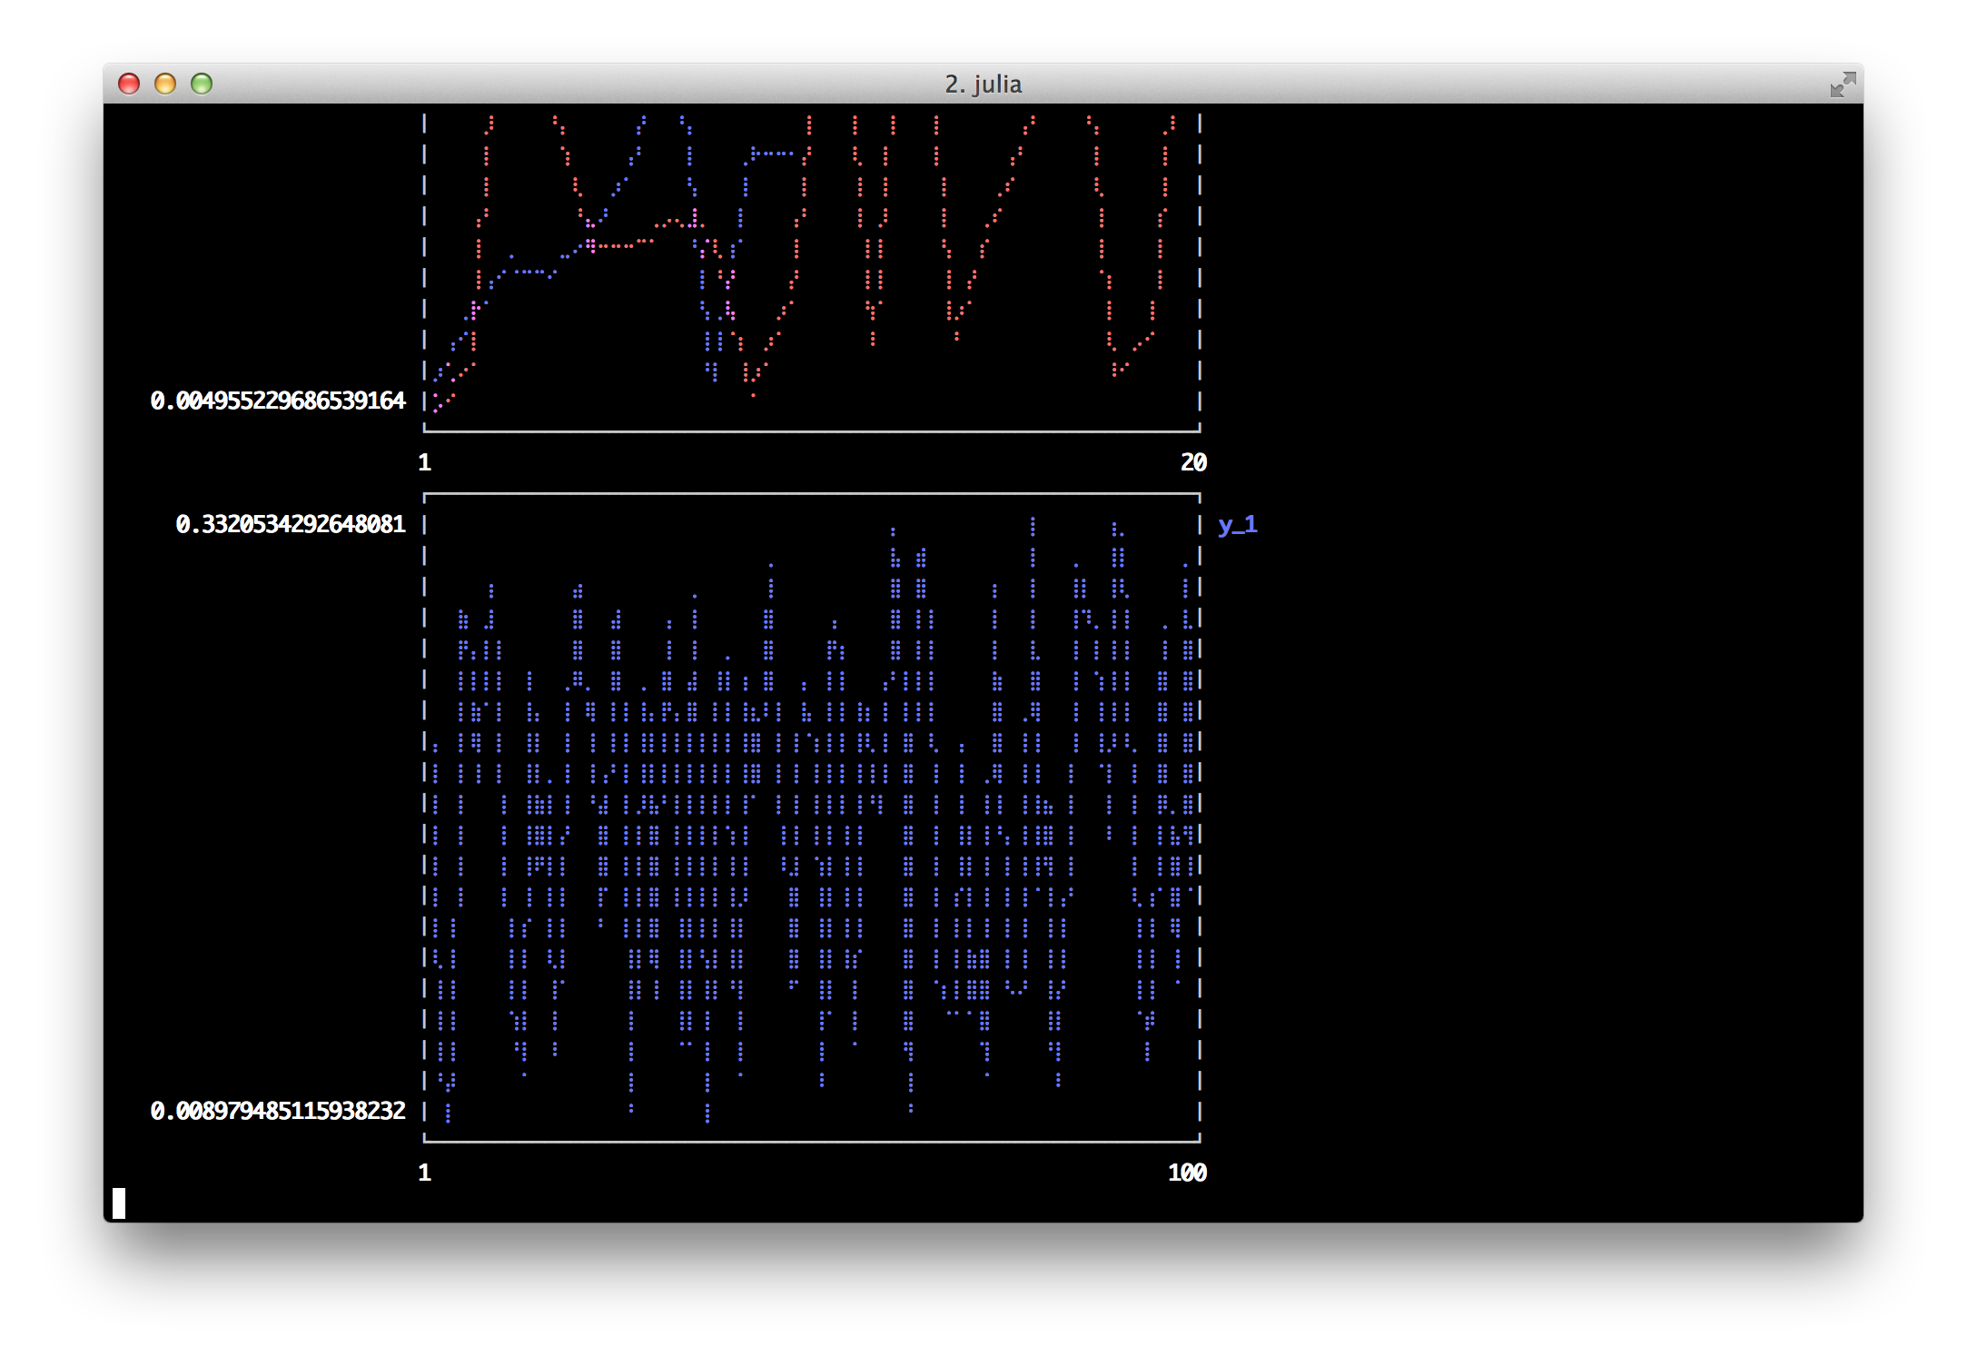This screenshot has height=1366, width=1967.
Task: Click the '1' label under the lower plot
Action: (x=424, y=1173)
